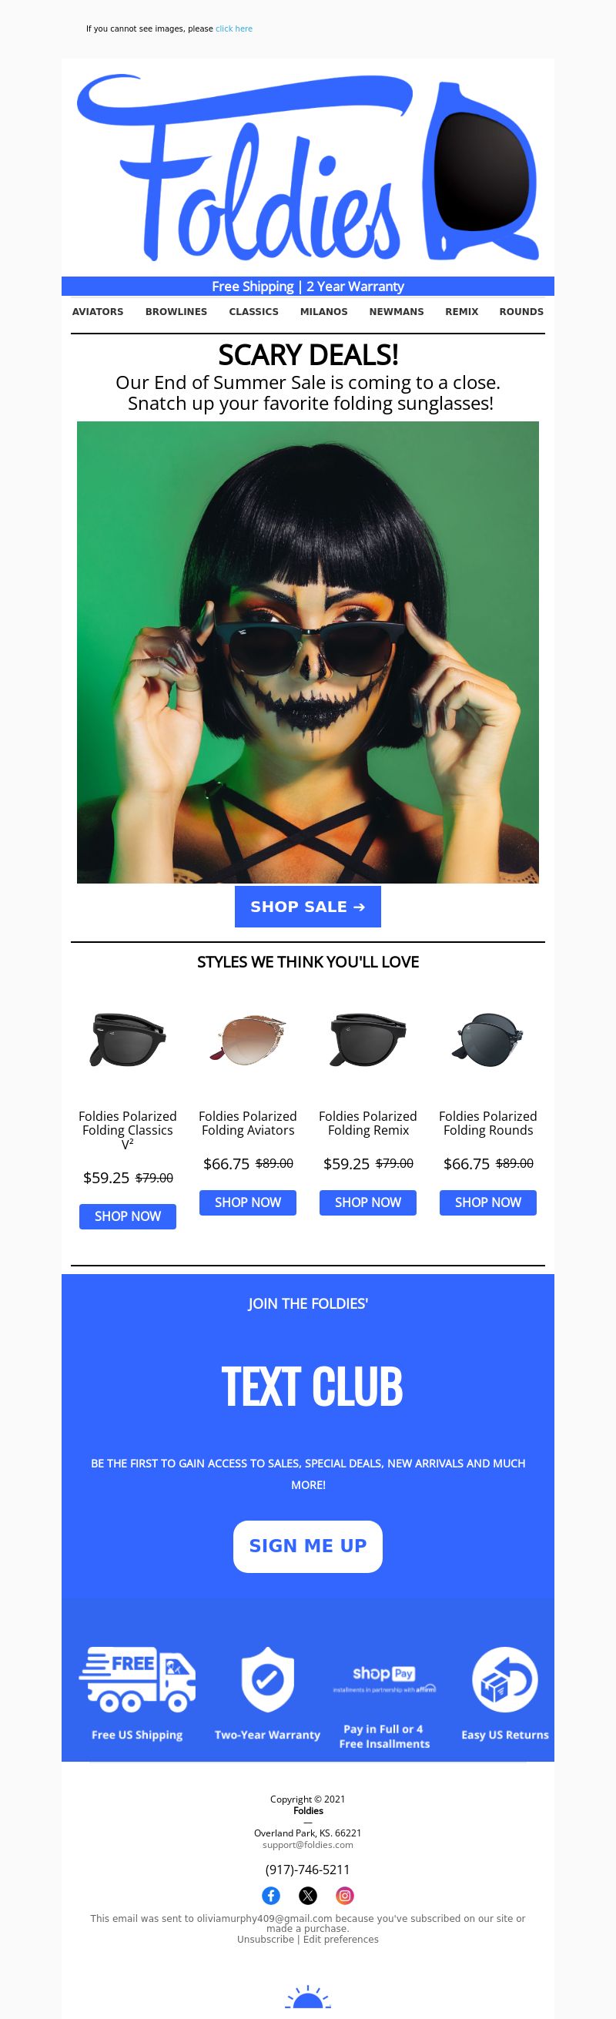The height and width of the screenshot is (2019, 616).
Task: Click the Two-Year Warranty shield icon
Action: 267,1679
